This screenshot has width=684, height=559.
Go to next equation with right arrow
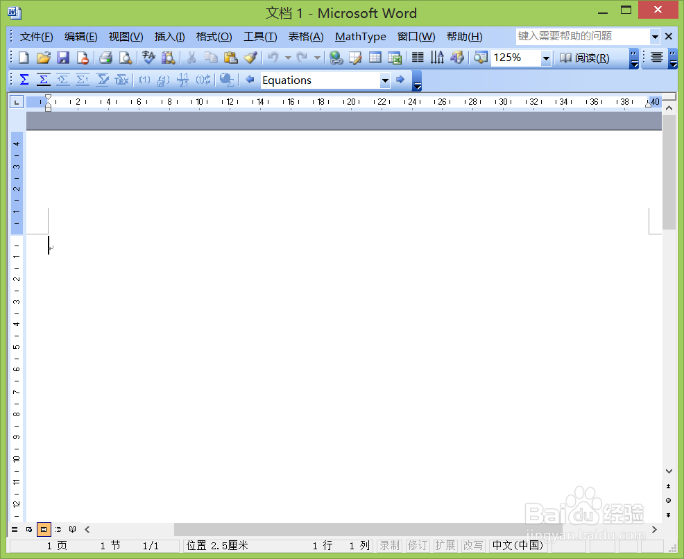point(400,80)
